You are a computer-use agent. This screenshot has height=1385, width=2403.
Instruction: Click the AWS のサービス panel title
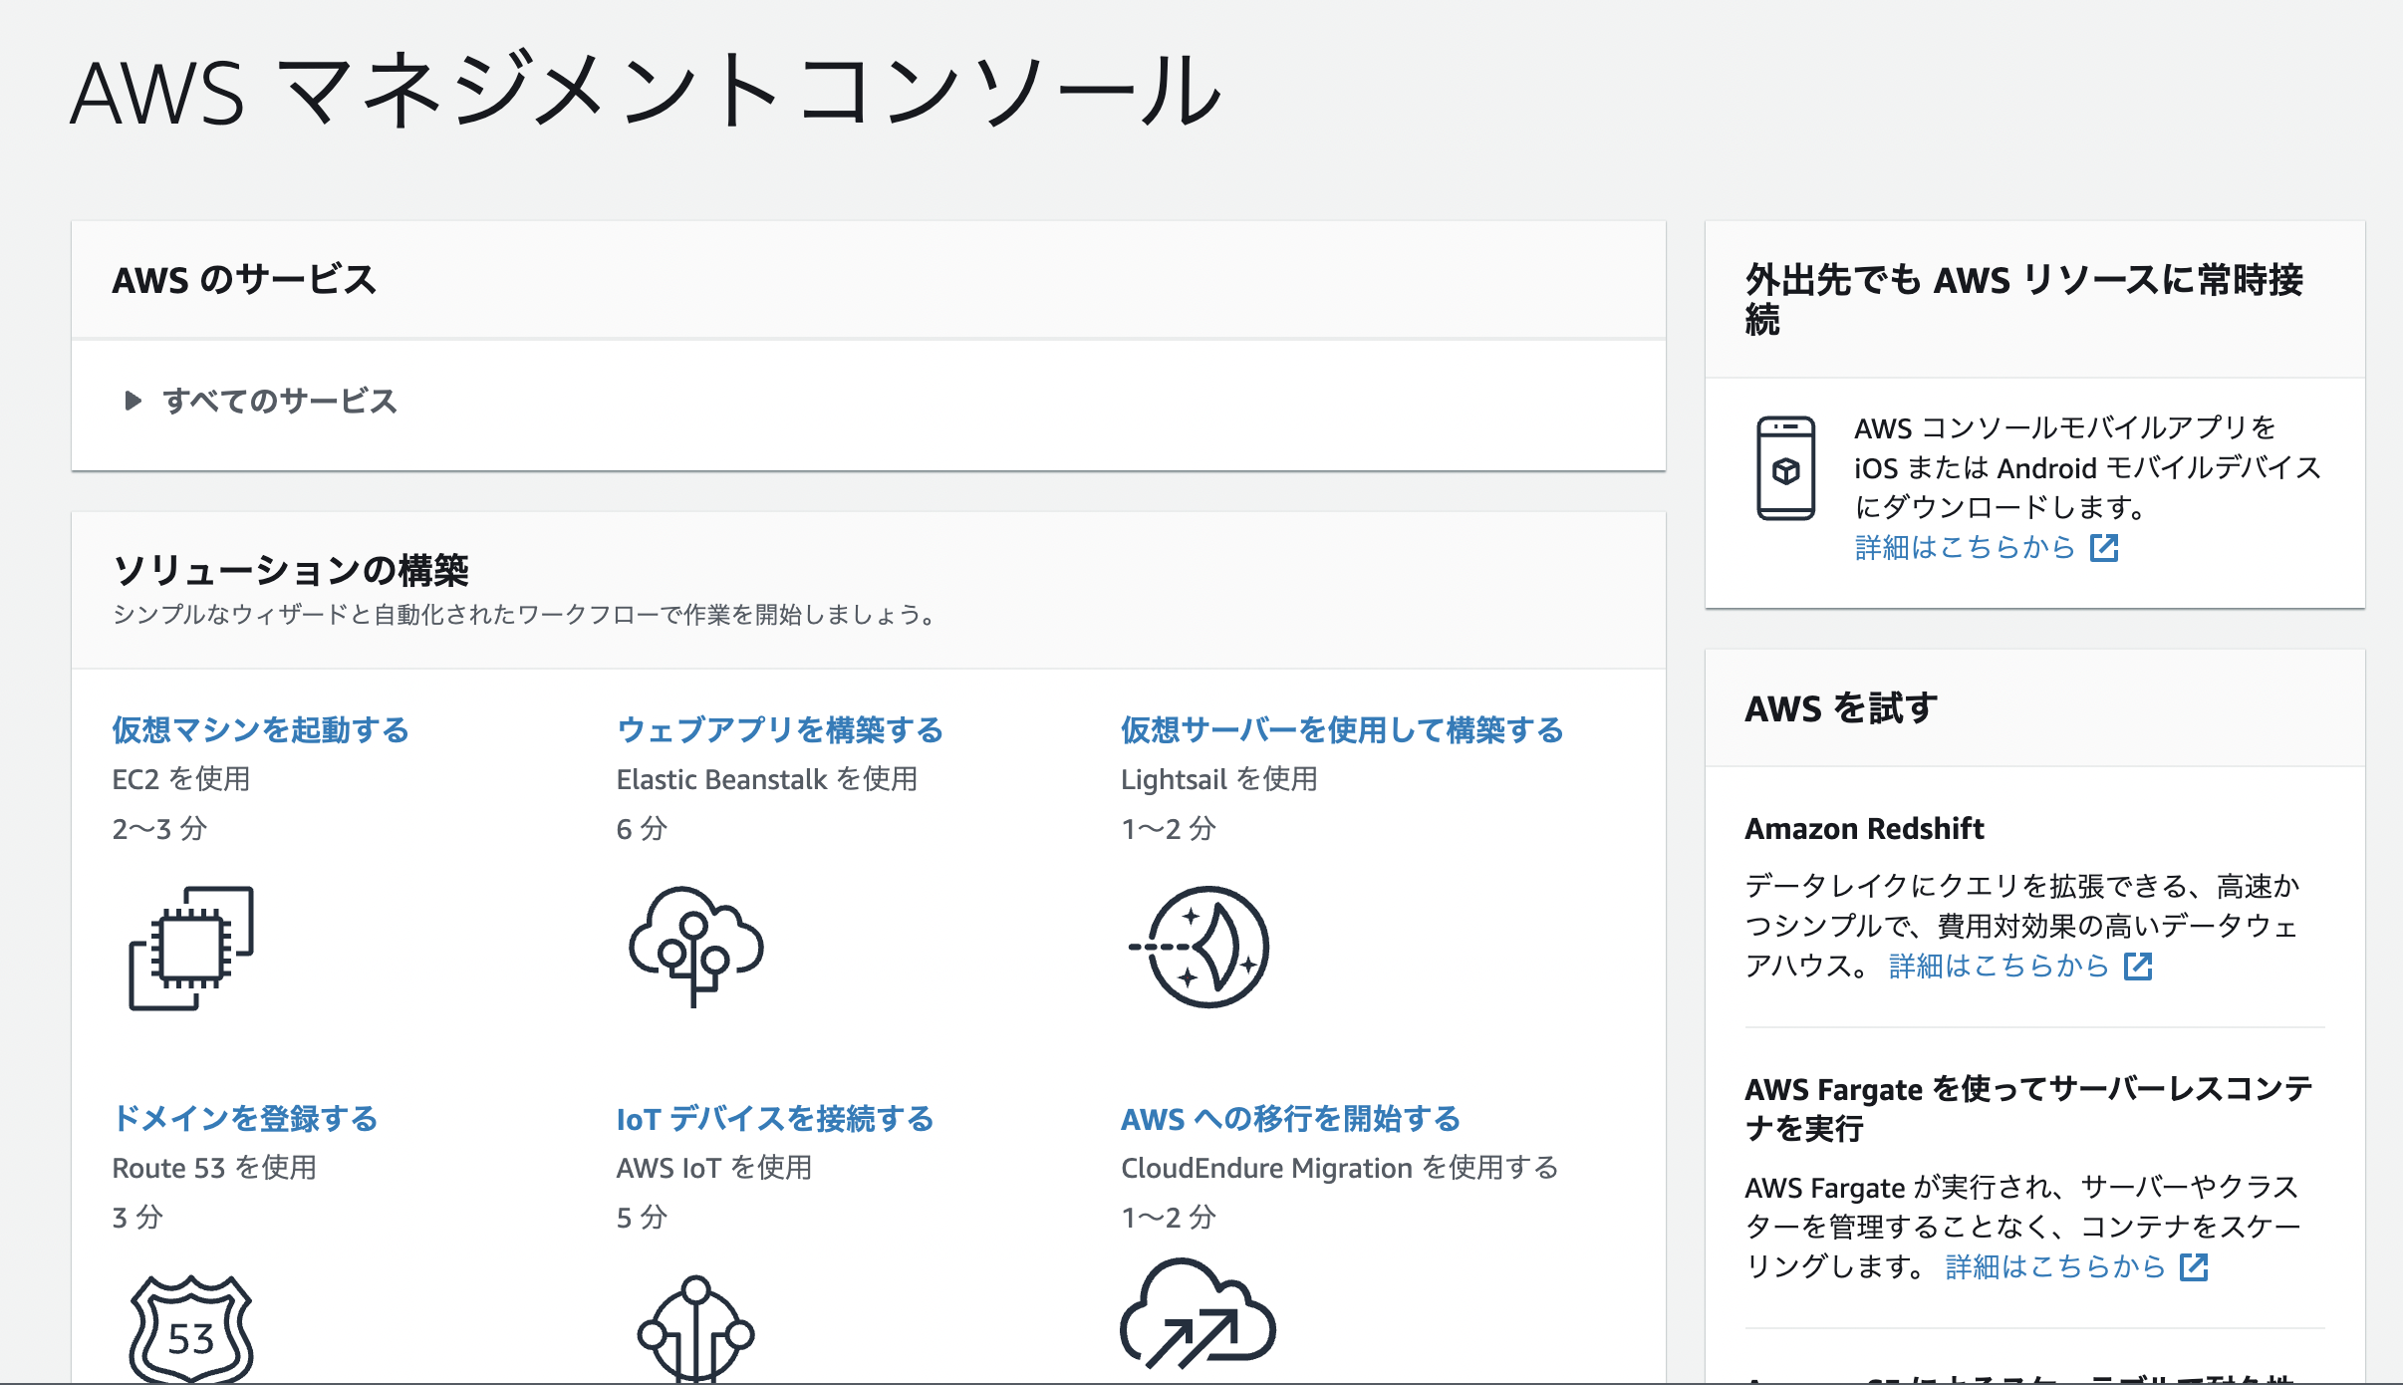[x=245, y=280]
